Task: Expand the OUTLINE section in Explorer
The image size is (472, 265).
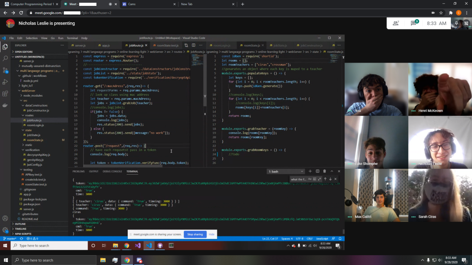Action: [x=20, y=224]
